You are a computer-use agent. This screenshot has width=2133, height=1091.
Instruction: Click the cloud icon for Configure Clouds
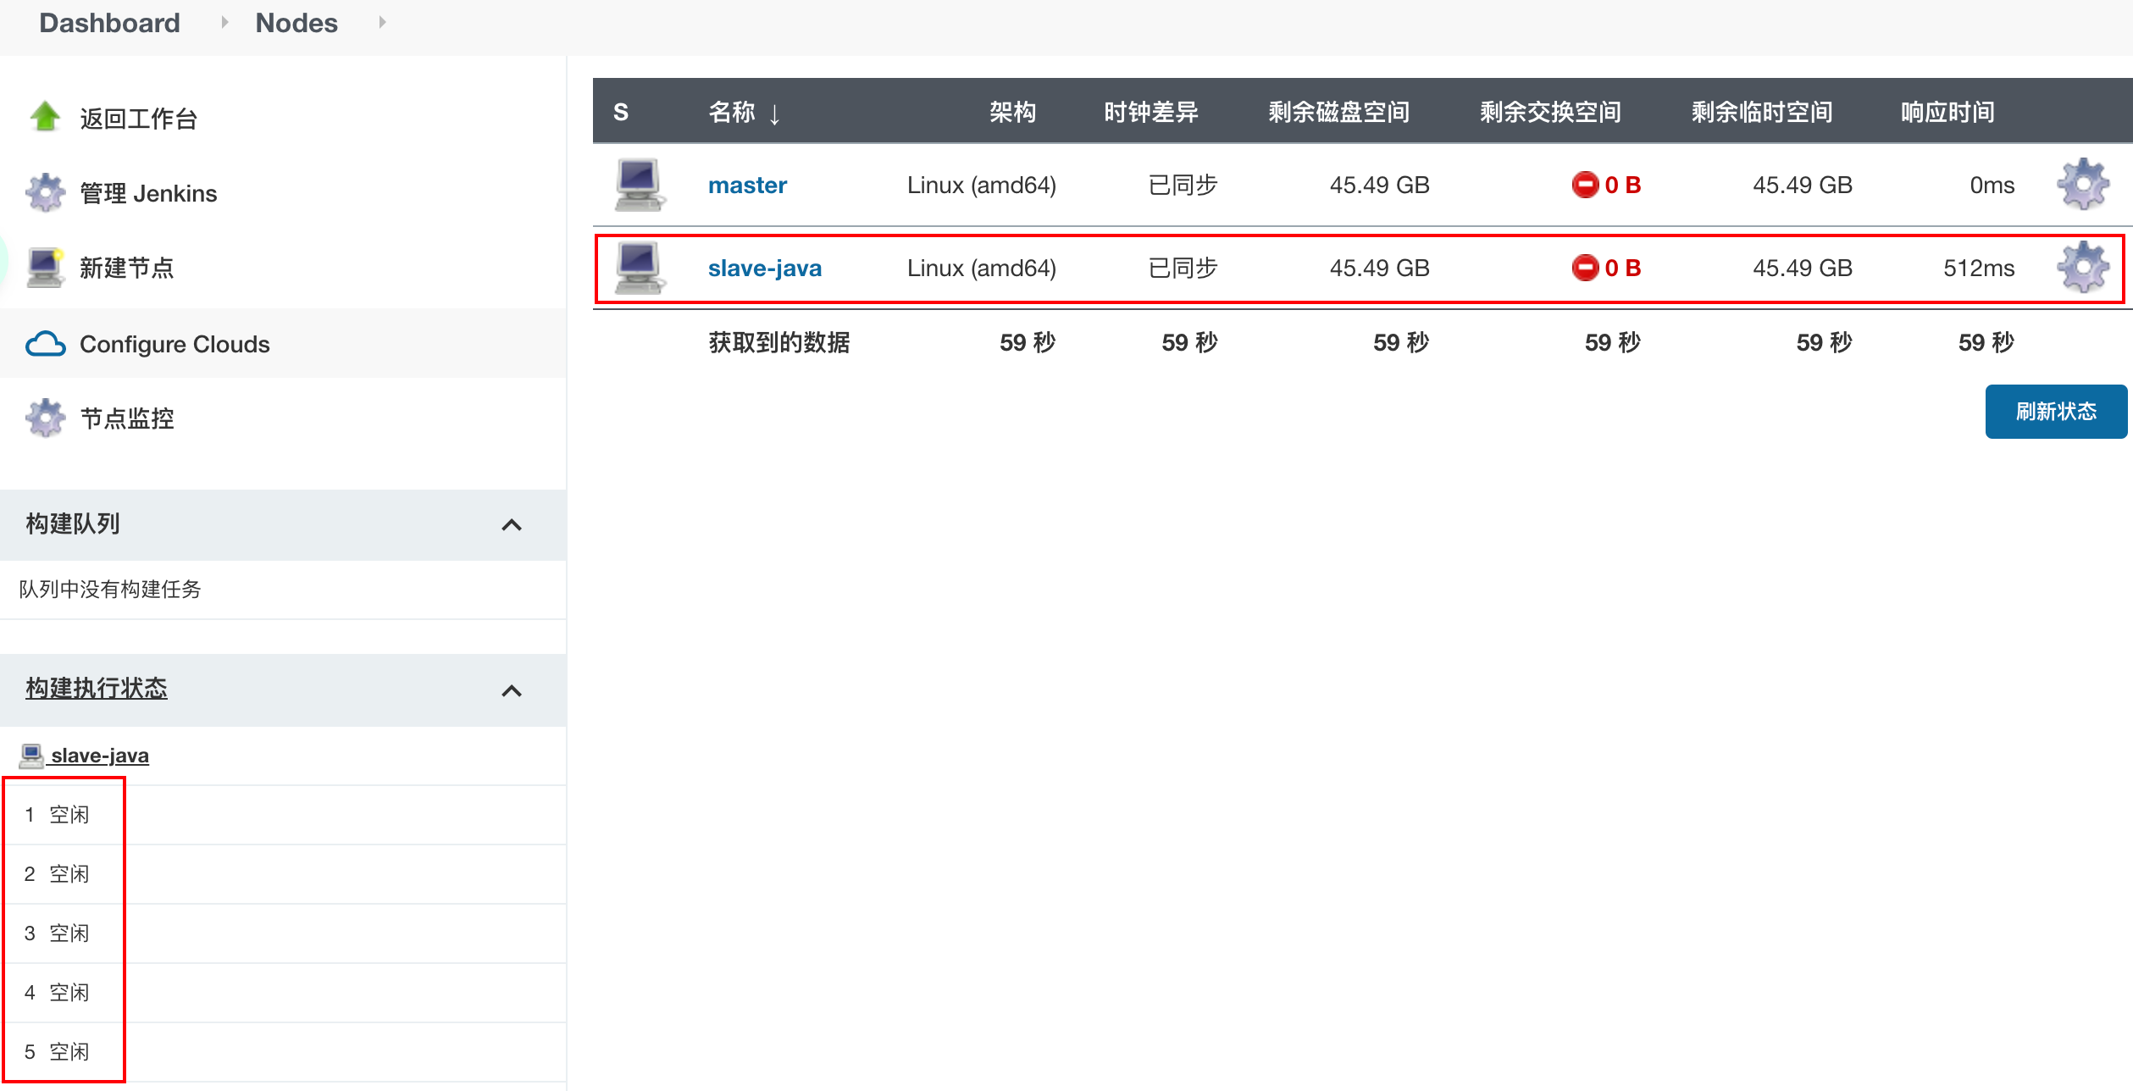[45, 344]
